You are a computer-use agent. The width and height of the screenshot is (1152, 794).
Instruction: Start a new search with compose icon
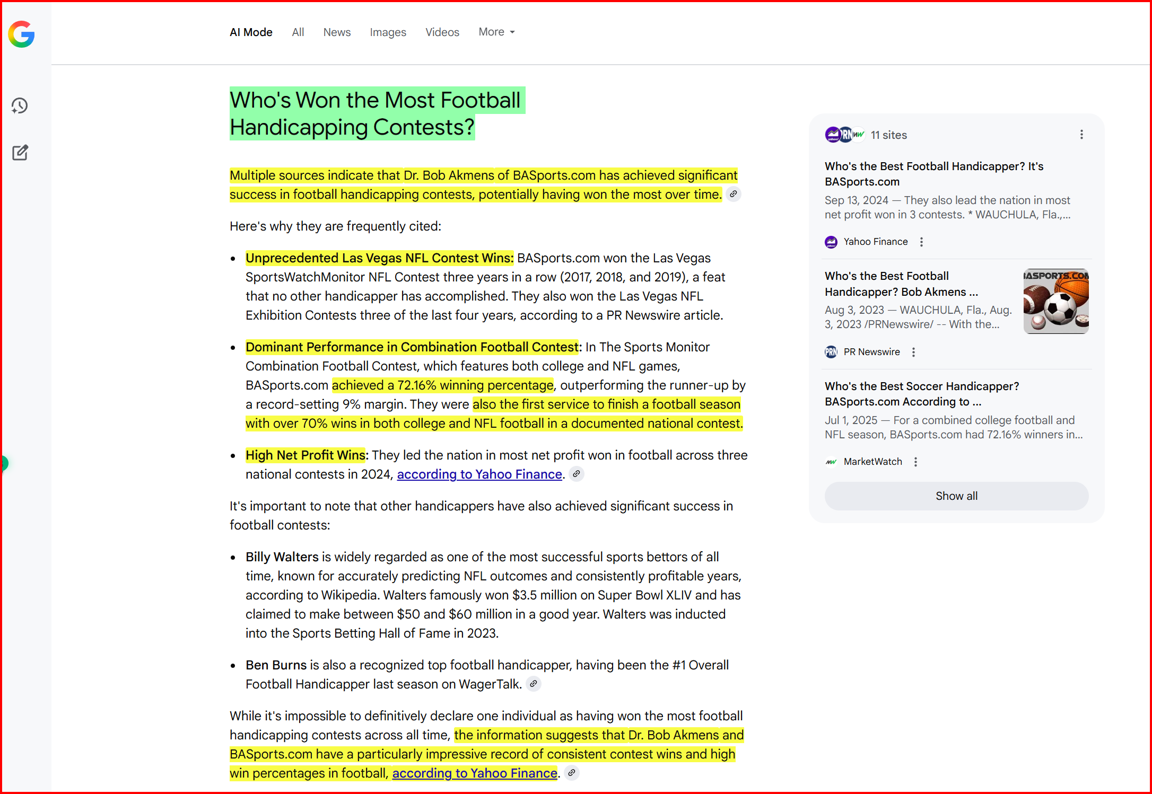[20, 153]
